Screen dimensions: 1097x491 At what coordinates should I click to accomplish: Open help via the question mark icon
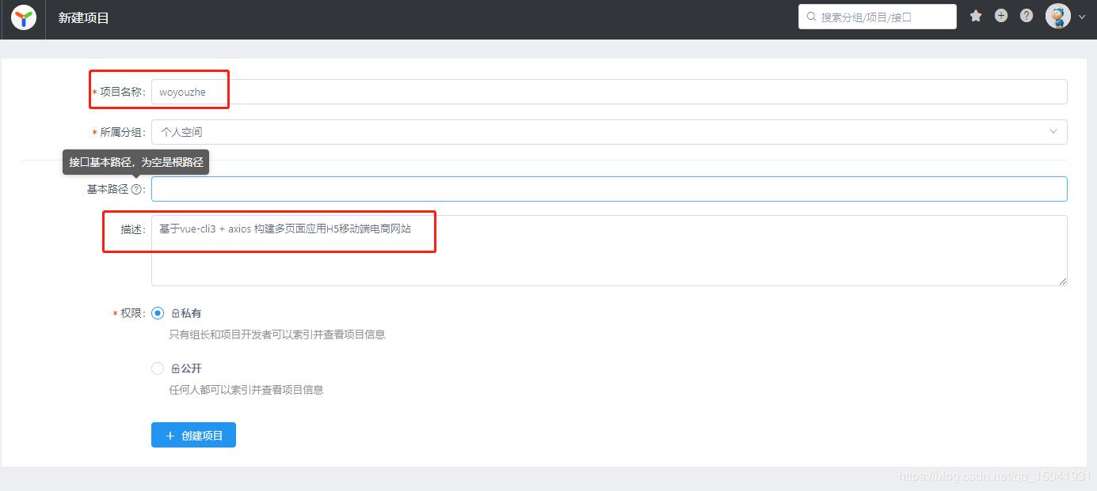coord(1026,15)
